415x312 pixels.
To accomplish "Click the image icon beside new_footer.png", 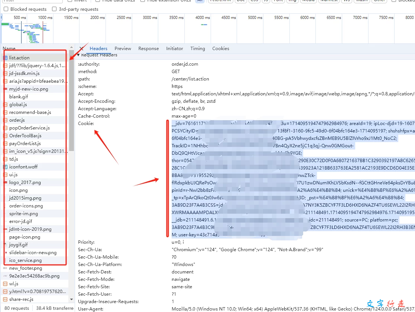I will [x=5, y=268].
